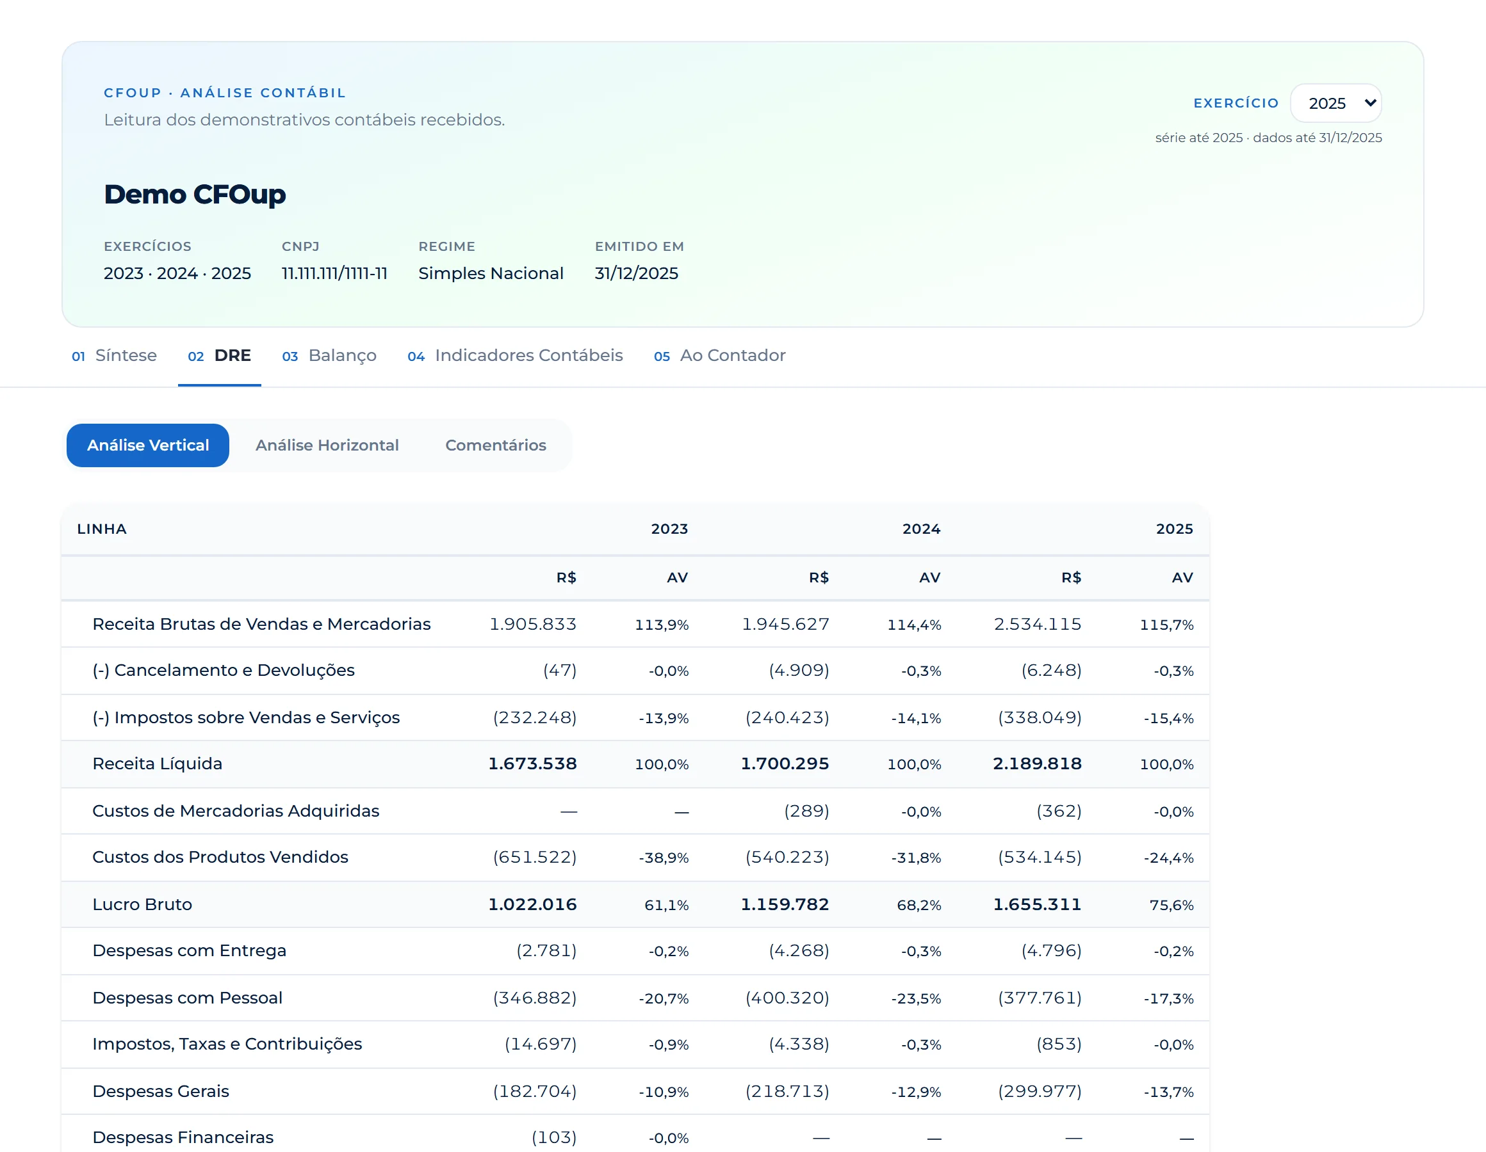Image resolution: width=1486 pixels, height=1152 pixels.
Task: Switch to Análise Horizontal view
Action: (x=327, y=445)
